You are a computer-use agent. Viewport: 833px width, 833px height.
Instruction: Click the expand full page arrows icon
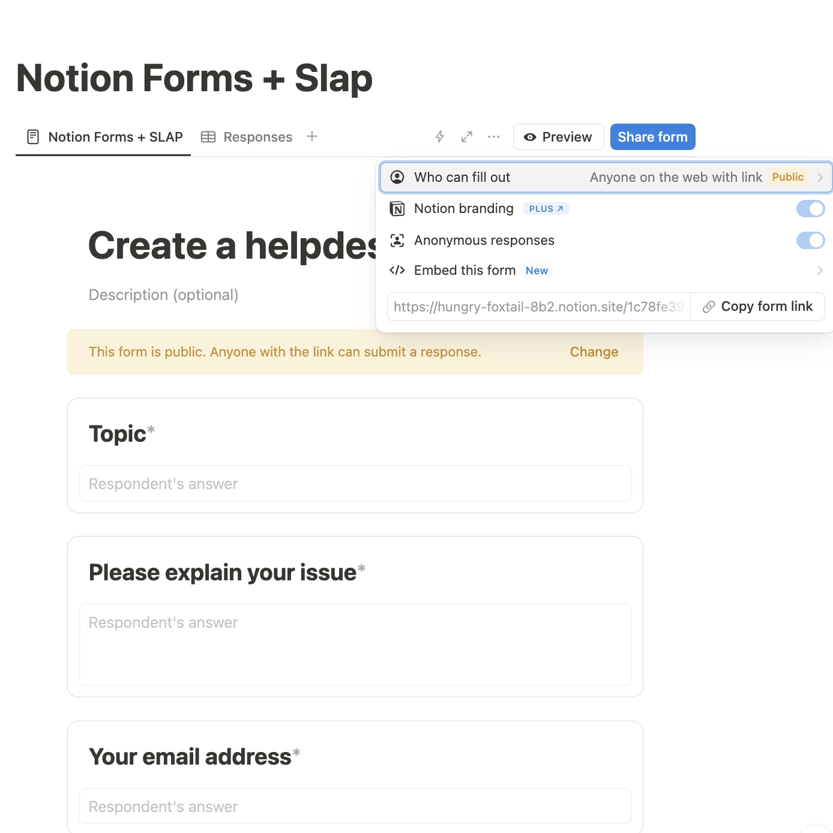pyautogui.click(x=467, y=137)
